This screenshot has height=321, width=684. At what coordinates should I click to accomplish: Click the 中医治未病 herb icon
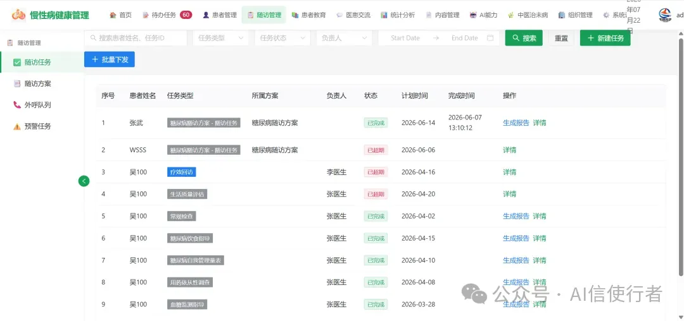coord(511,15)
